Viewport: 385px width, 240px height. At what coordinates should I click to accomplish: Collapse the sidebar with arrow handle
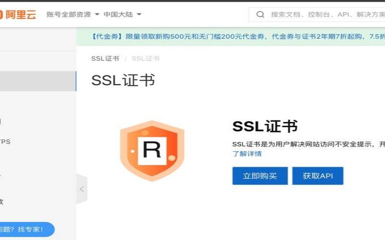[82, 189]
